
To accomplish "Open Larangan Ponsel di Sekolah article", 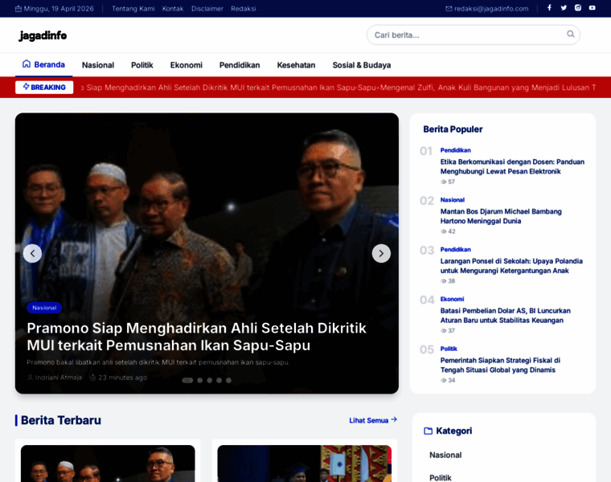I will pos(511,266).
